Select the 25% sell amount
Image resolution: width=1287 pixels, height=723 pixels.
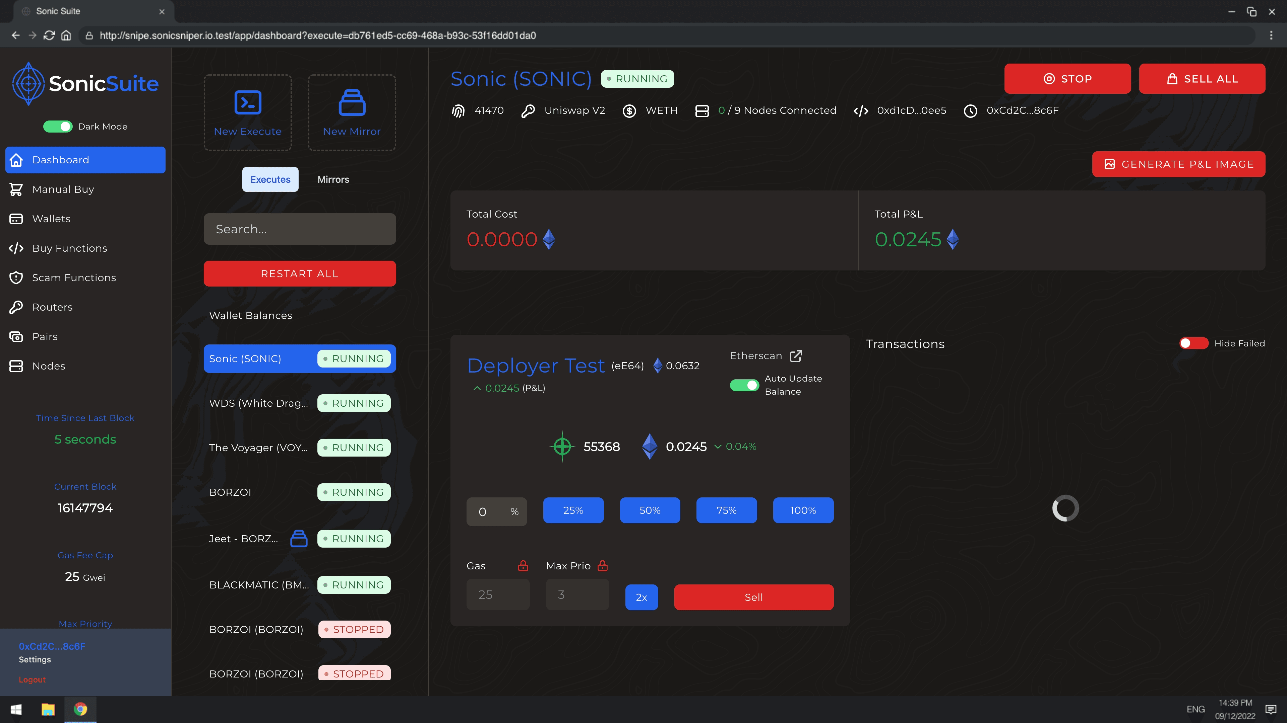point(573,510)
